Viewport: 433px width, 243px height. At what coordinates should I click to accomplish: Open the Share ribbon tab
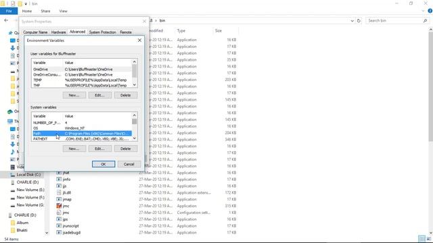click(x=45, y=11)
